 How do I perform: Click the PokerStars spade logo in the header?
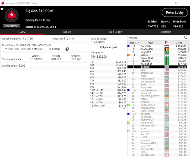[x=11, y=15]
